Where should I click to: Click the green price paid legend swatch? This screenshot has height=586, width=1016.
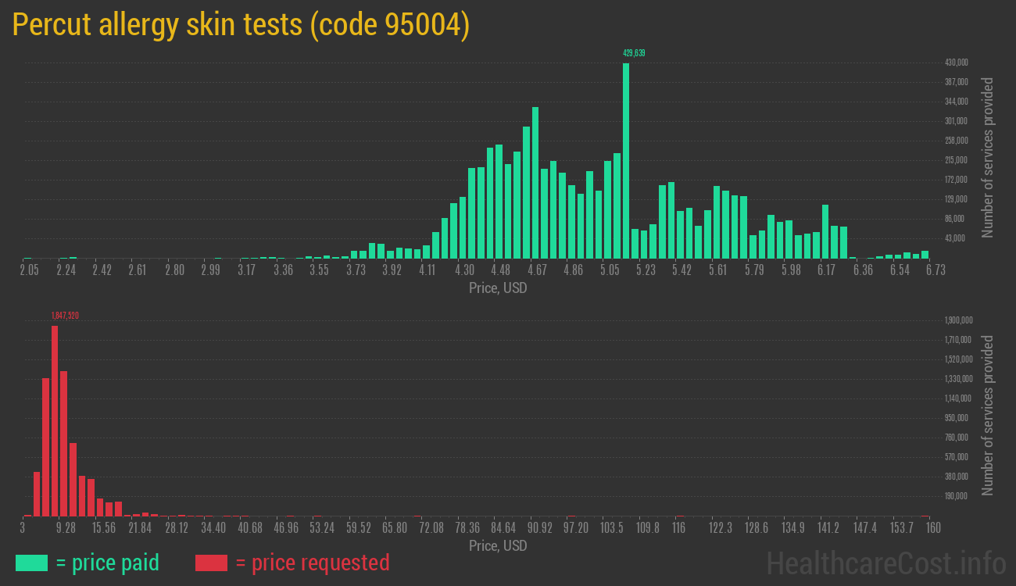[x=31, y=563]
